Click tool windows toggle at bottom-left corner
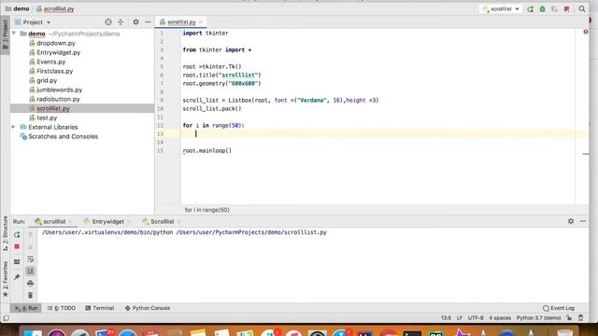This screenshot has height=336, width=598. 7,317
